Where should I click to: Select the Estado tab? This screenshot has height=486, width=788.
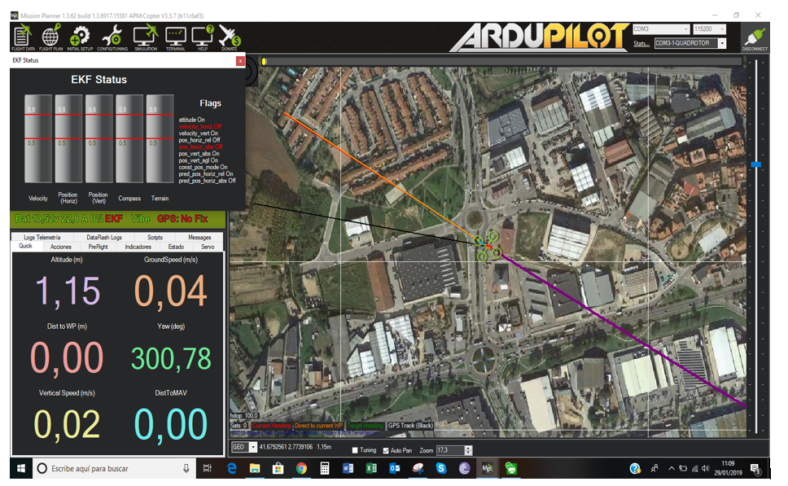176,247
